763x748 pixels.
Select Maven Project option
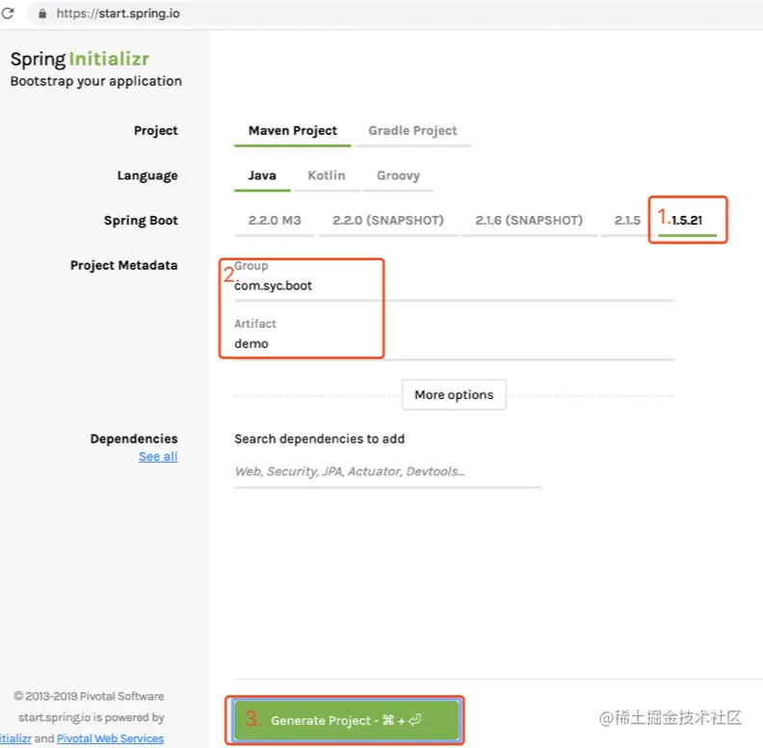click(293, 130)
